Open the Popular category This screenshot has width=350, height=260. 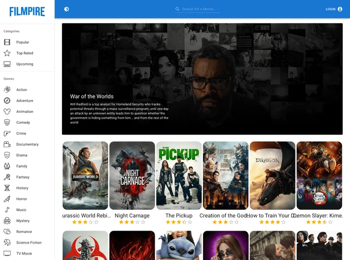[27, 42]
